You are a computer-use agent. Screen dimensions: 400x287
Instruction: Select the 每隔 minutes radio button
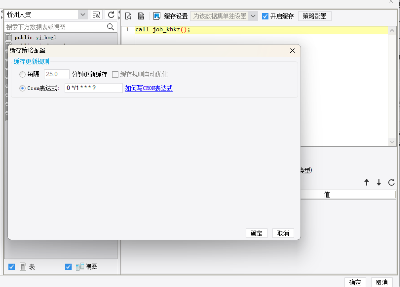point(22,74)
